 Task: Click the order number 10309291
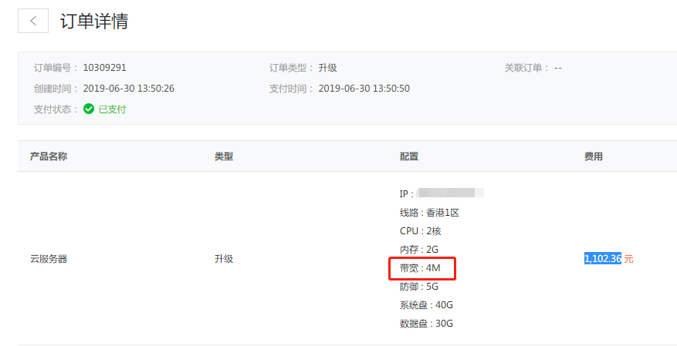[x=104, y=68]
